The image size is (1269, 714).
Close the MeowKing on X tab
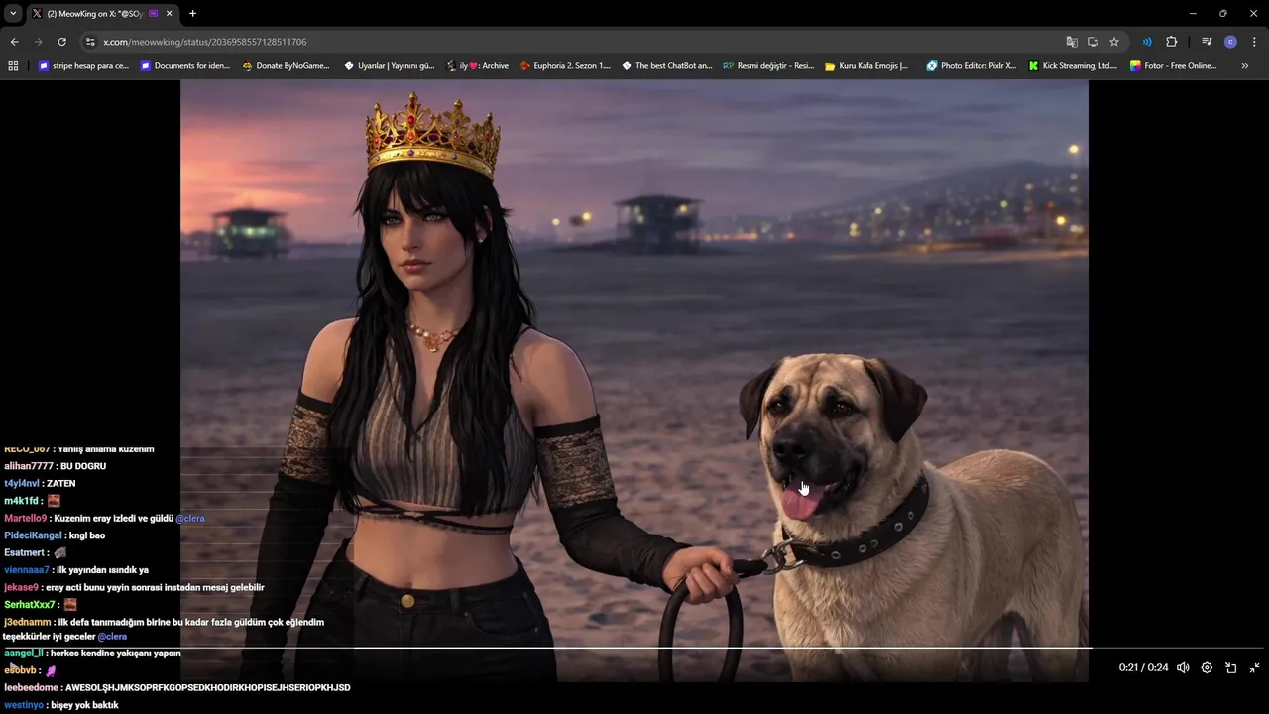[x=170, y=13]
